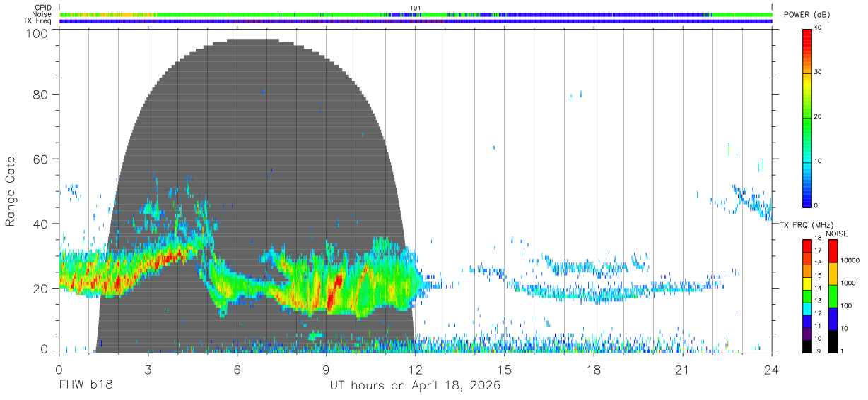This screenshot has width=868, height=400.
Task: Click the 18 tick on UT hours axis
Action: click(x=594, y=370)
